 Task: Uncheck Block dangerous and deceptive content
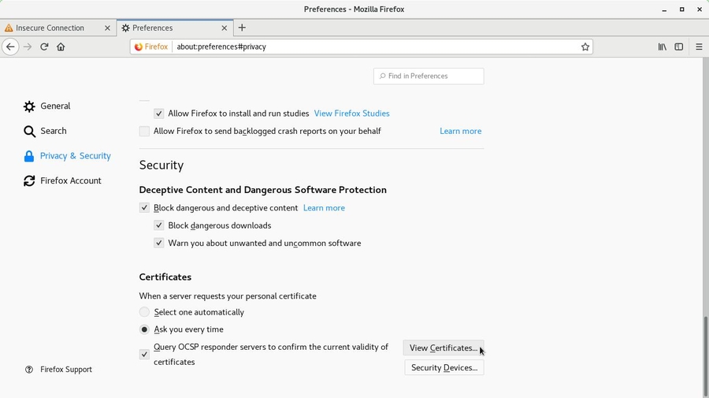[x=144, y=208]
